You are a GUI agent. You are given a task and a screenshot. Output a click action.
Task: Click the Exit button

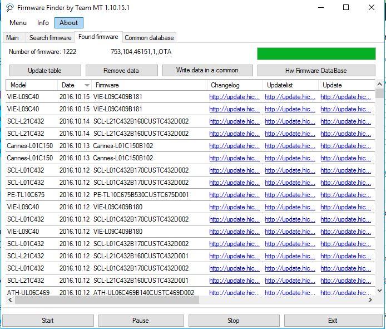[x=333, y=321]
